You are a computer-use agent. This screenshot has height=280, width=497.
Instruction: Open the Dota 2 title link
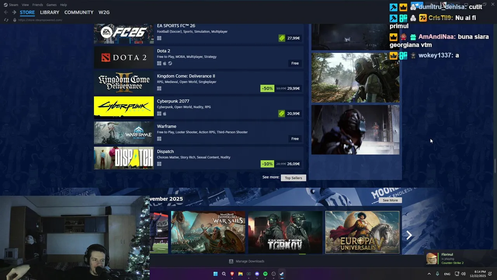[163, 51]
